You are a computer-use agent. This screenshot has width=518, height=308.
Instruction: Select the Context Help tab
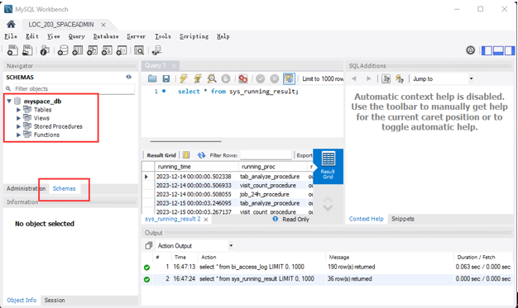click(366, 219)
